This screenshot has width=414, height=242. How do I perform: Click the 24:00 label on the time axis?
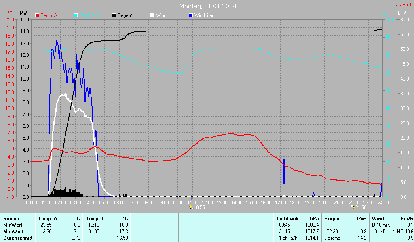(x=383, y=203)
